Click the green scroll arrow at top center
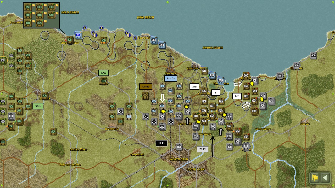The width and height of the screenshot is (335, 188). tap(167, 2)
